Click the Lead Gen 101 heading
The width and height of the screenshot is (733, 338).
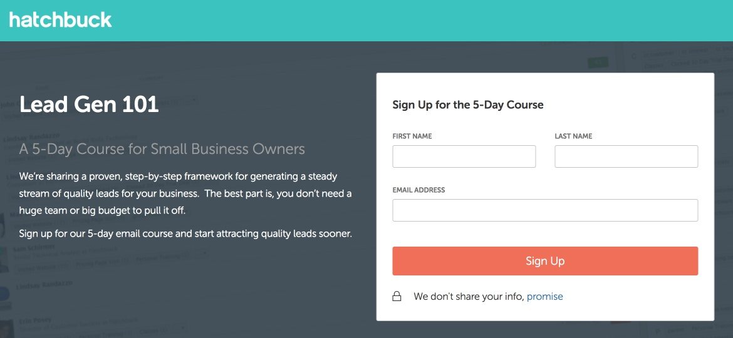[x=89, y=105]
